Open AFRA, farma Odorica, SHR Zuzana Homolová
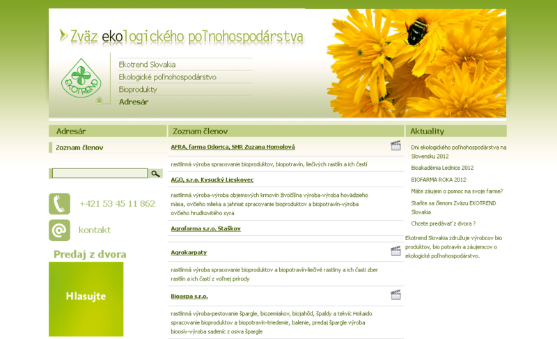 [233, 147]
